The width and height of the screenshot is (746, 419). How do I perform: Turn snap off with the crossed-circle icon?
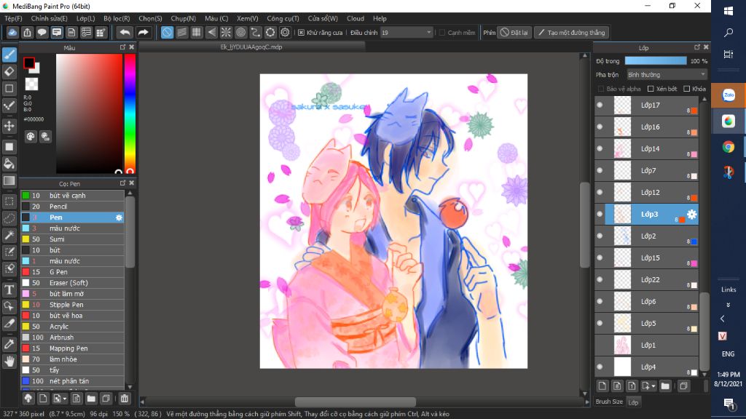click(167, 32)
